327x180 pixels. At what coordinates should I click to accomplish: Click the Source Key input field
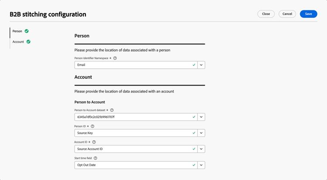pyautogui.click(x=136, y=133)
